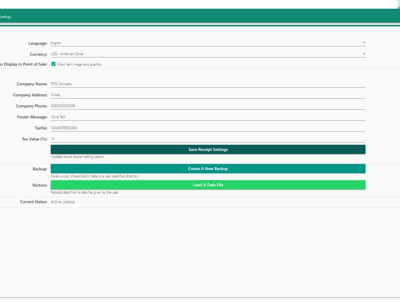
Task: Select the Settings tab in the header
Action: [5, 17]
